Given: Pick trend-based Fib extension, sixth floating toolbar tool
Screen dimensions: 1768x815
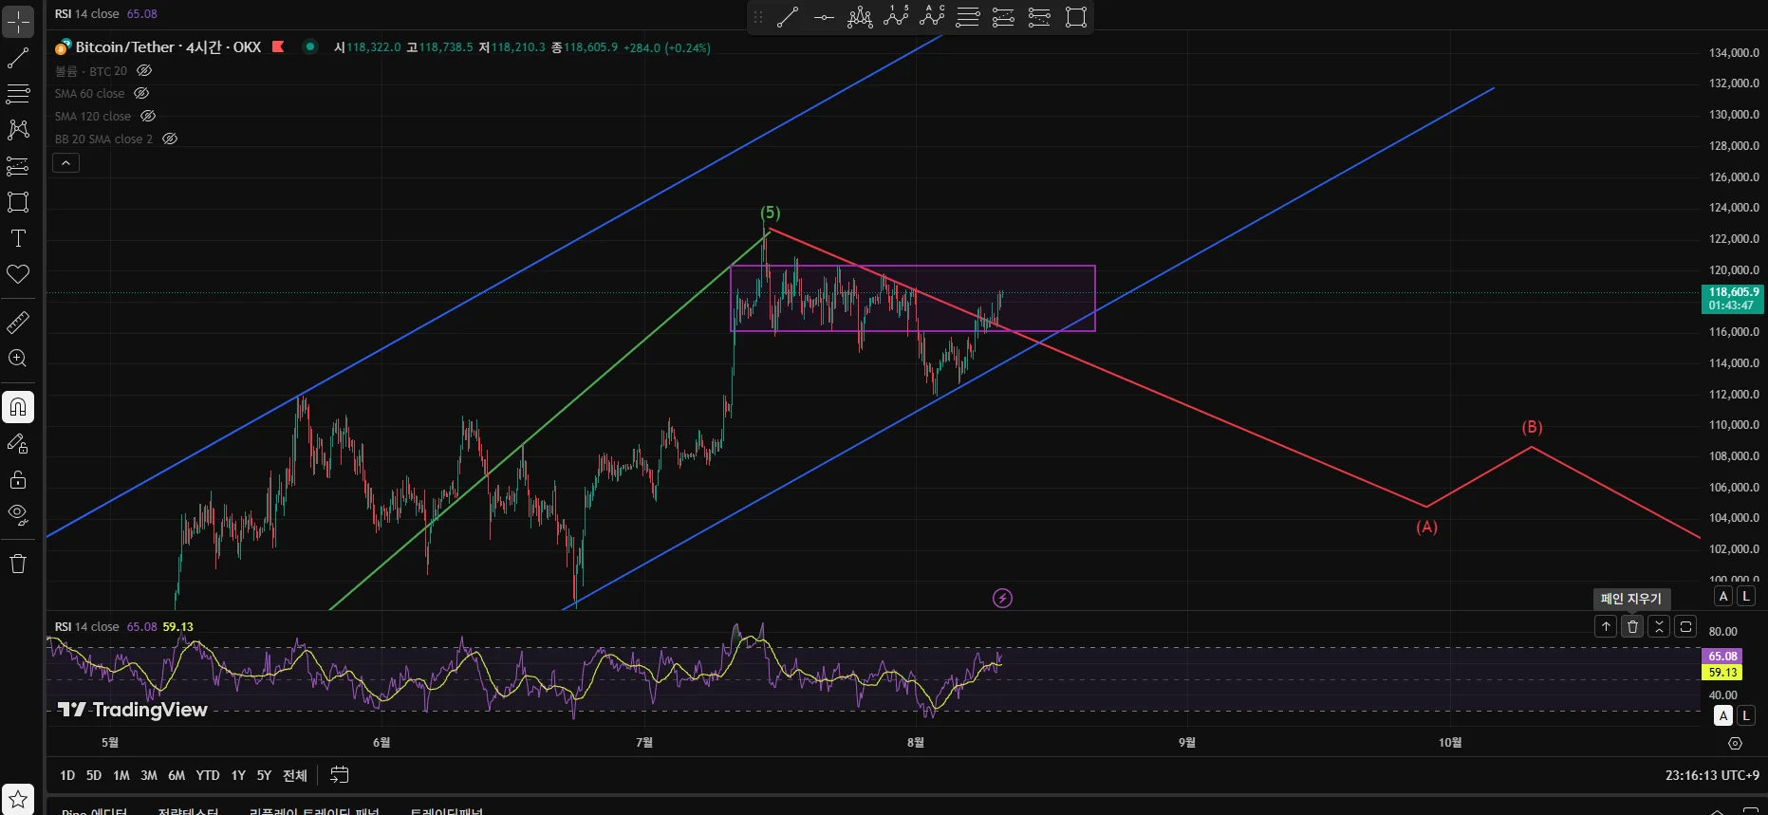Looking at the screenshot, I should click(x=1003, y=17).
